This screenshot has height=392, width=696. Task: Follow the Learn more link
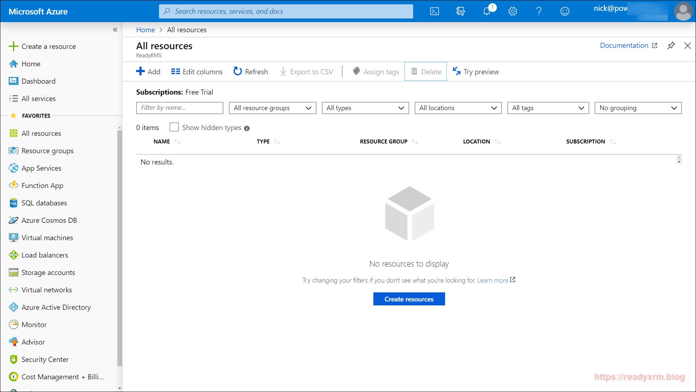(x=492, y=280)
